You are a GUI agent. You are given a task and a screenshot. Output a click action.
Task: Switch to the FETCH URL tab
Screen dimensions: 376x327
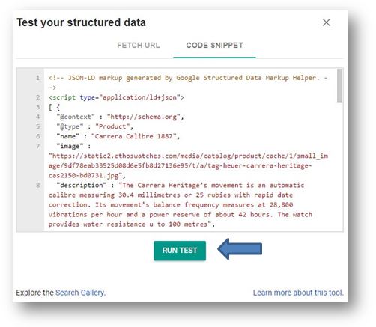point(139,46)
